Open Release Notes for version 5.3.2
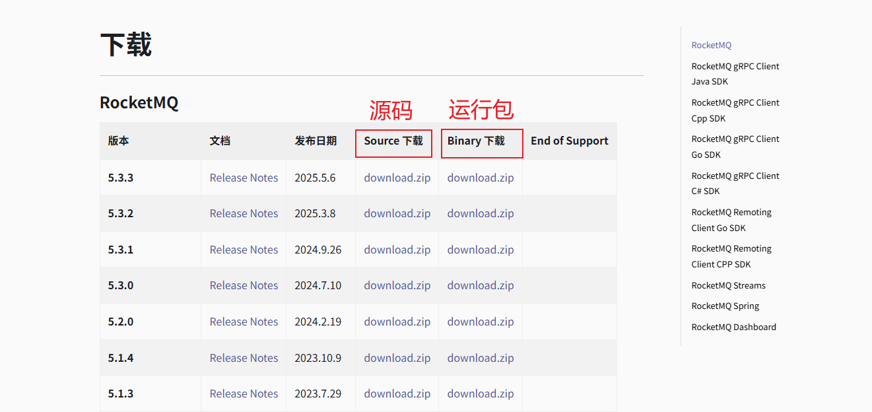This screenshot has width=872, height=412. click(x=244, y=213)
